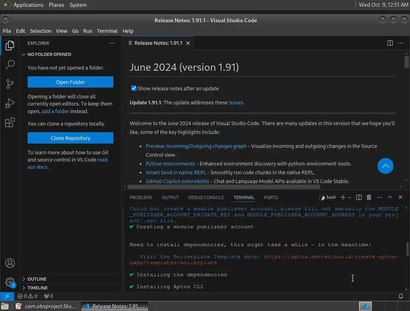Screen dimensions: 410x311
Task: Open notifications bell in status bar
Action: [400, 296]
